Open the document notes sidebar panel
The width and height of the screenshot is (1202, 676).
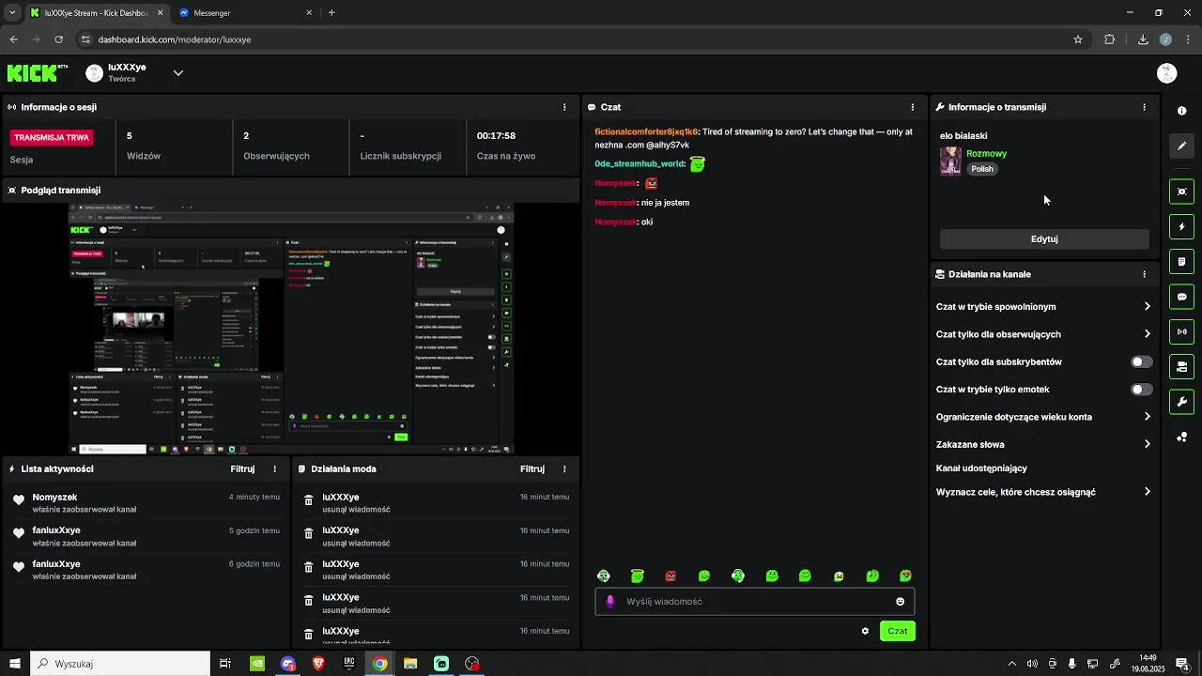click(x=1181, y=261)
